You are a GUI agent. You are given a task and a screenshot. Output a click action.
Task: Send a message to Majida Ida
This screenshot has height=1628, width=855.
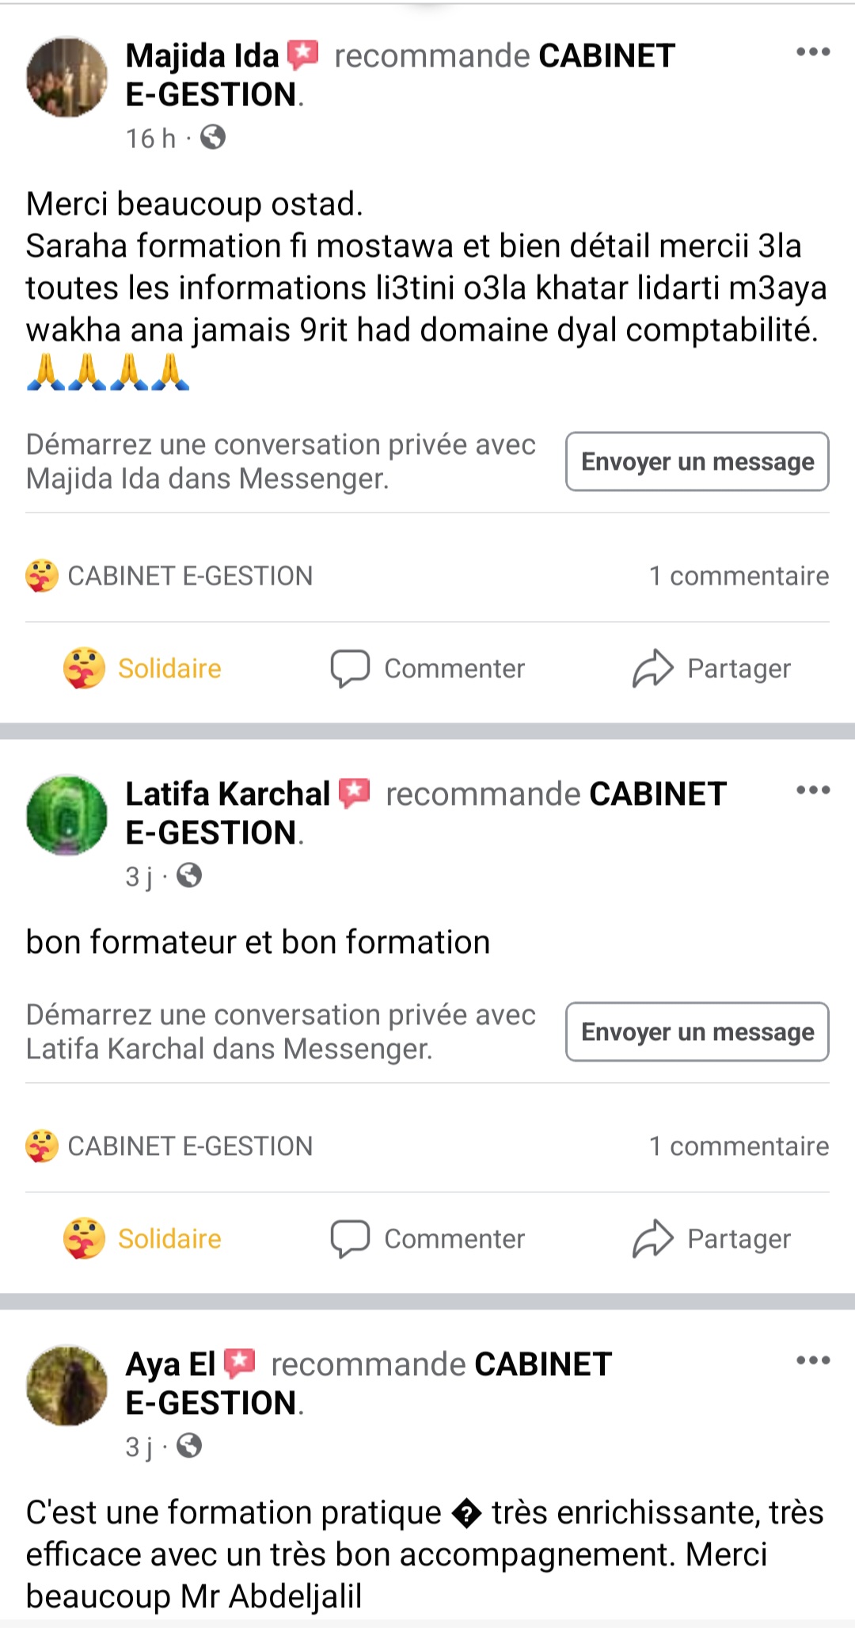coord(697,461)
